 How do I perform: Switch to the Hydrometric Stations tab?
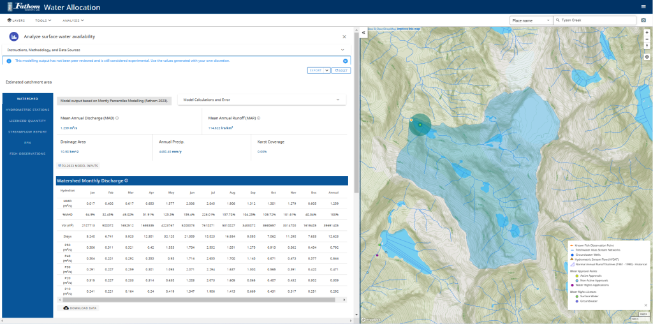[27, 110]
